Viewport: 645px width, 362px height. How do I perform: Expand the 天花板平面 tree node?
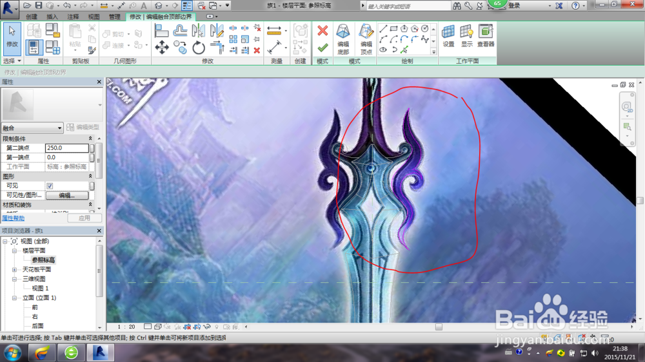14,269
